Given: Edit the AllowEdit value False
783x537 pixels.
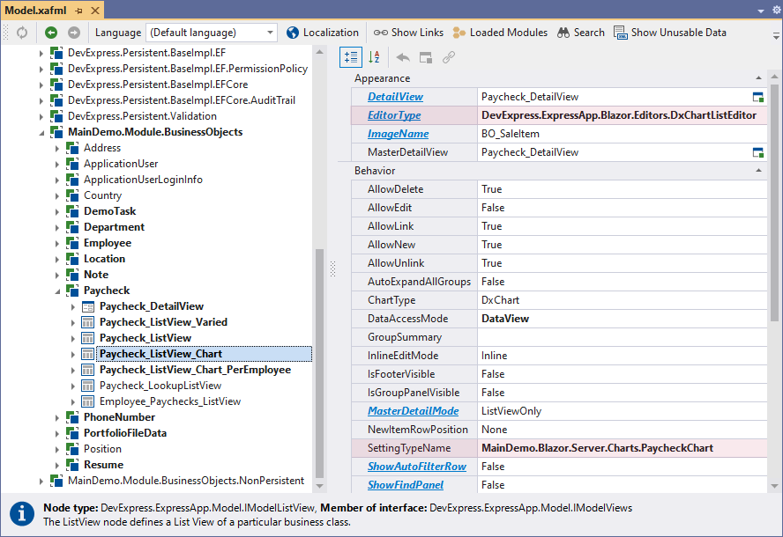Looking at the screenshot, I should (x=623, y=208).
